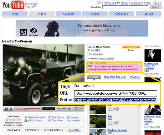Open the QuickList link
164x135 pixels.
135,3
